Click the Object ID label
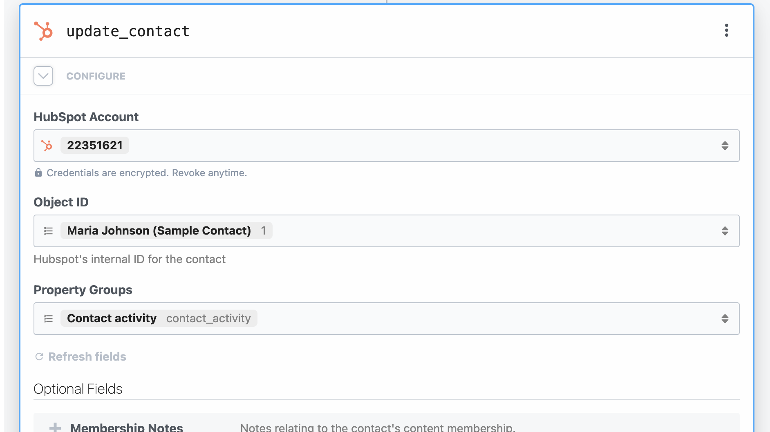The width and height of the screenshot is (770, 432). (x=61, y=202)
